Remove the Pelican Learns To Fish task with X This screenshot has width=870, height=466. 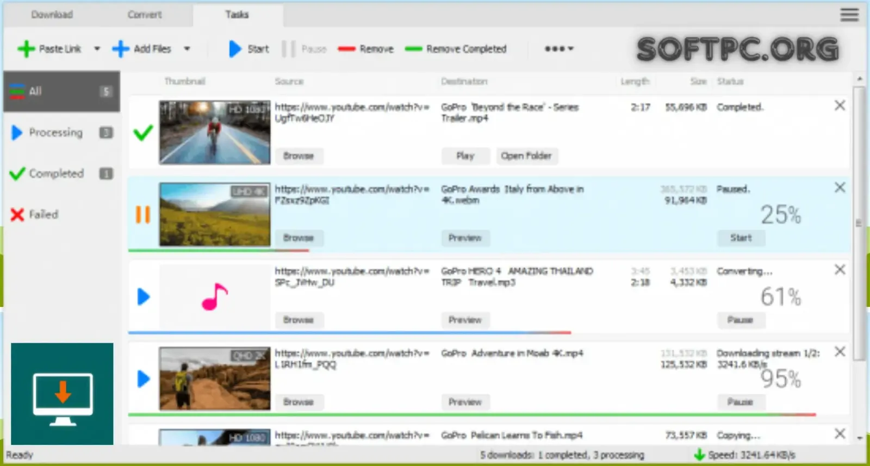[x=840, y=433]
